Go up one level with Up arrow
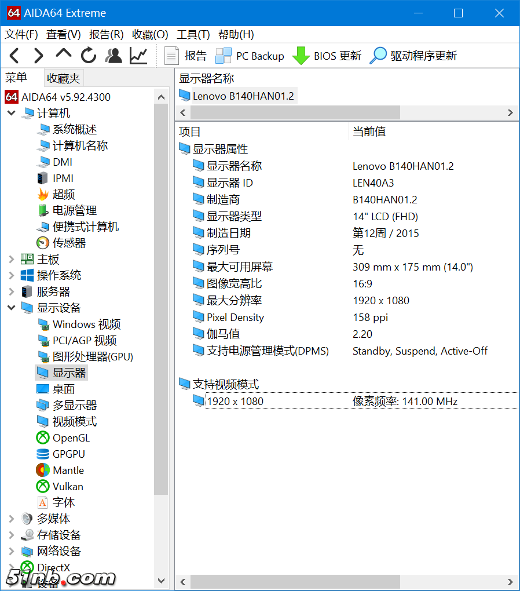 tap(63, 54)
